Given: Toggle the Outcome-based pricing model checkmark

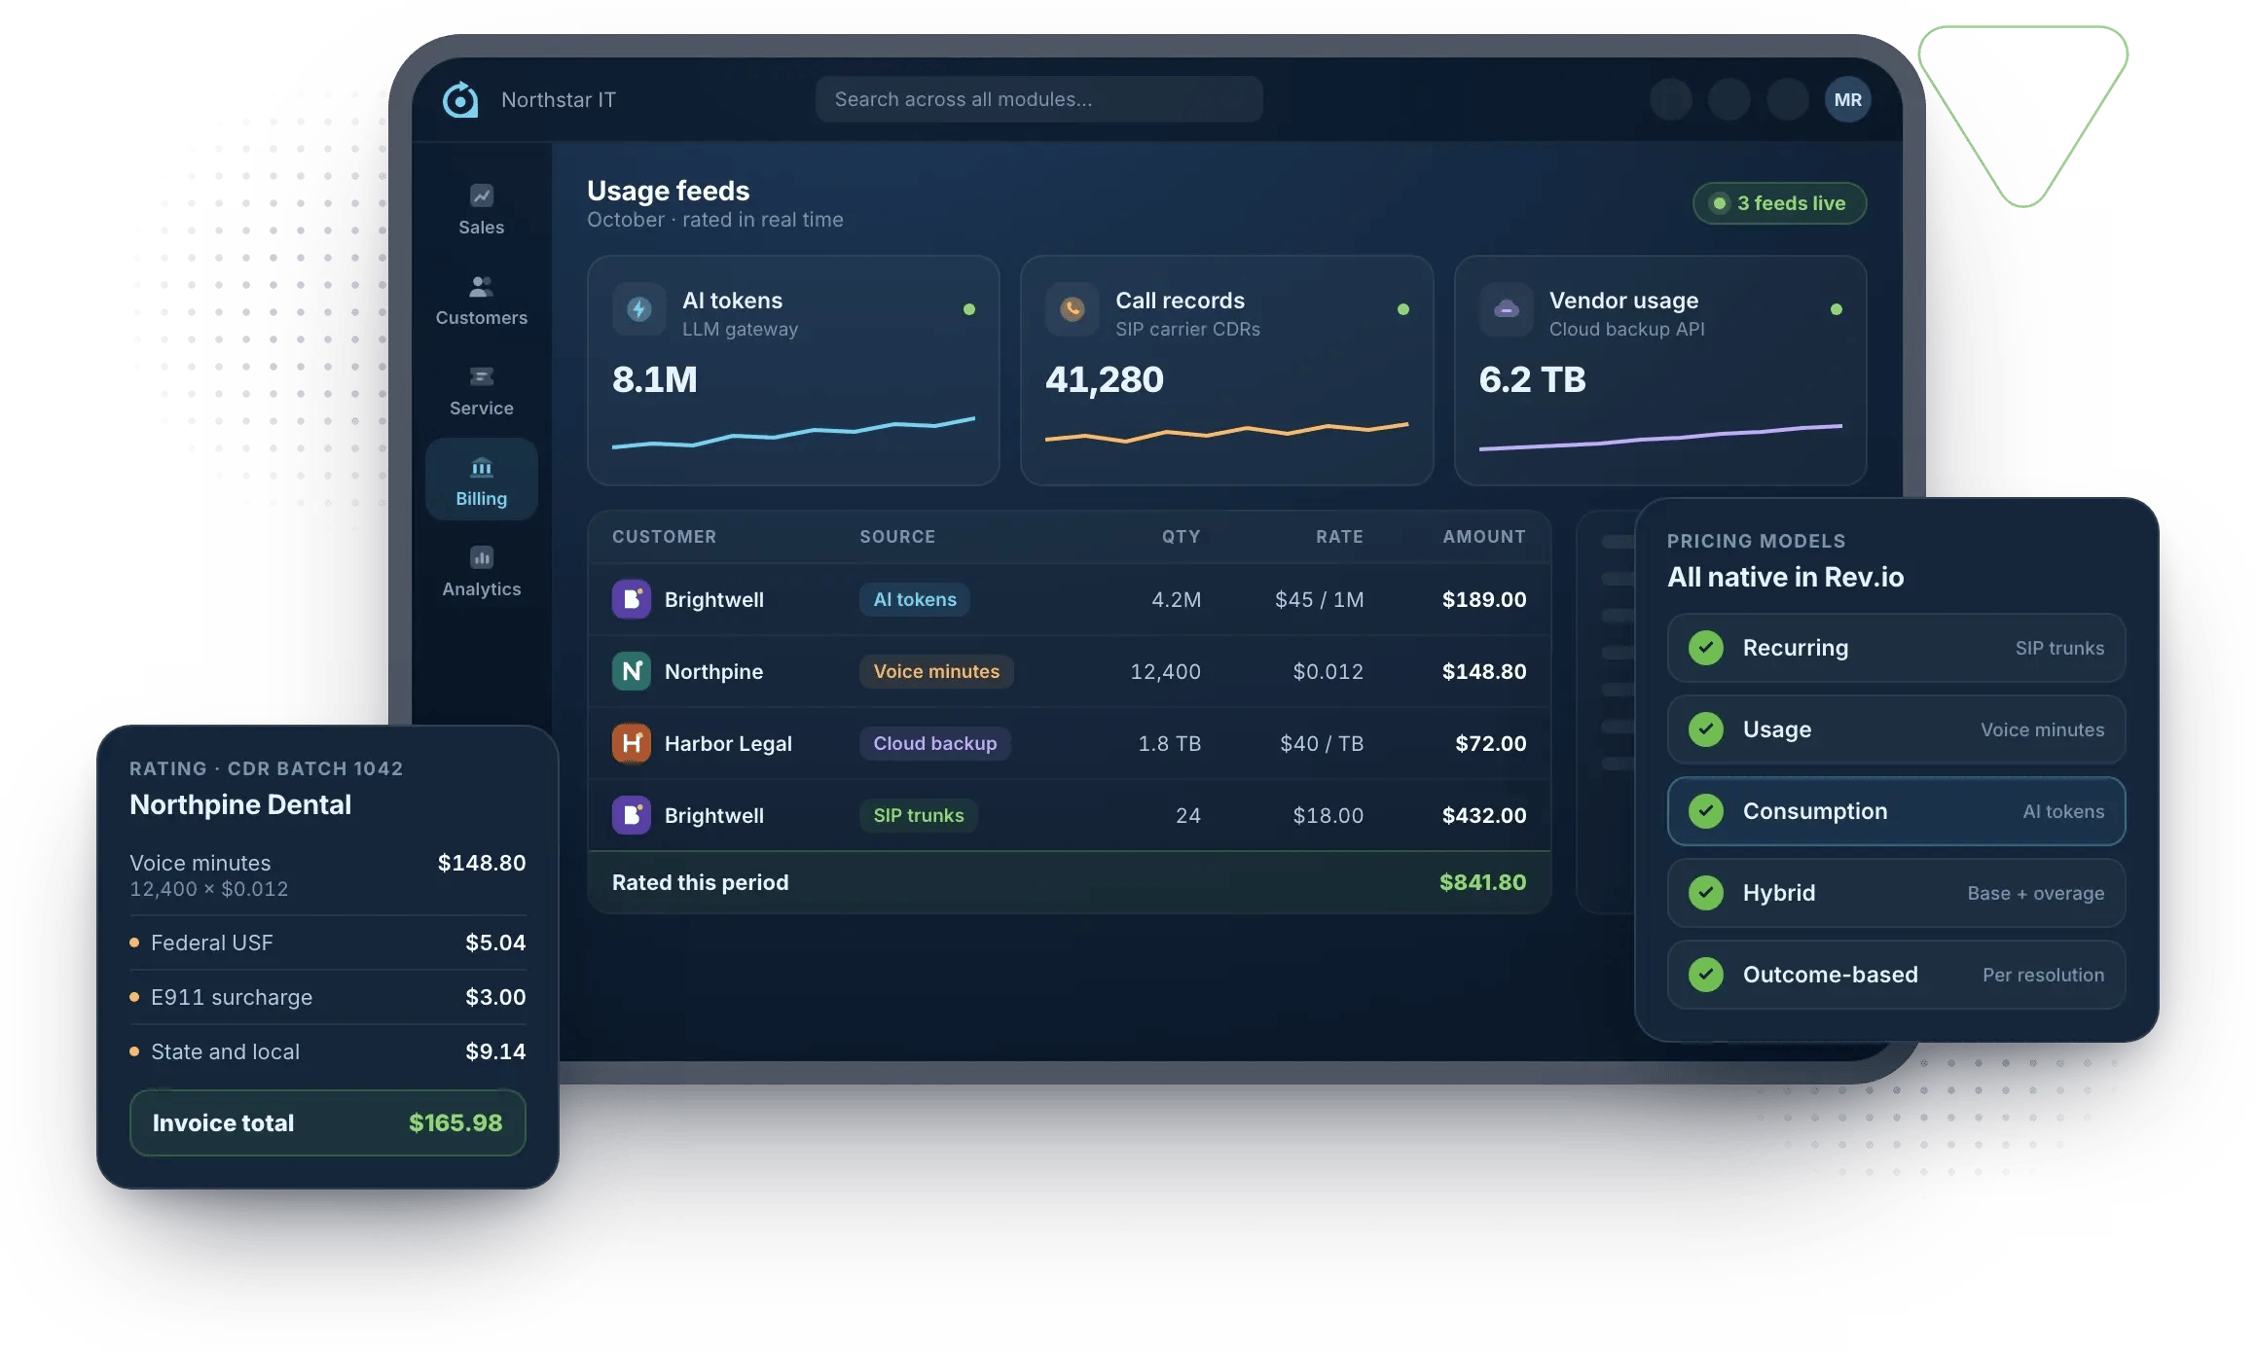Looking at the screenshot, I should click(x=1705, y=975).
